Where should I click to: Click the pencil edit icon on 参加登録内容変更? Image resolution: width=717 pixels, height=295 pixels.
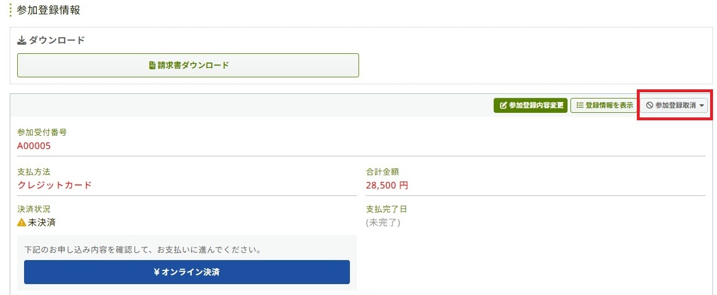pos(503,105)
